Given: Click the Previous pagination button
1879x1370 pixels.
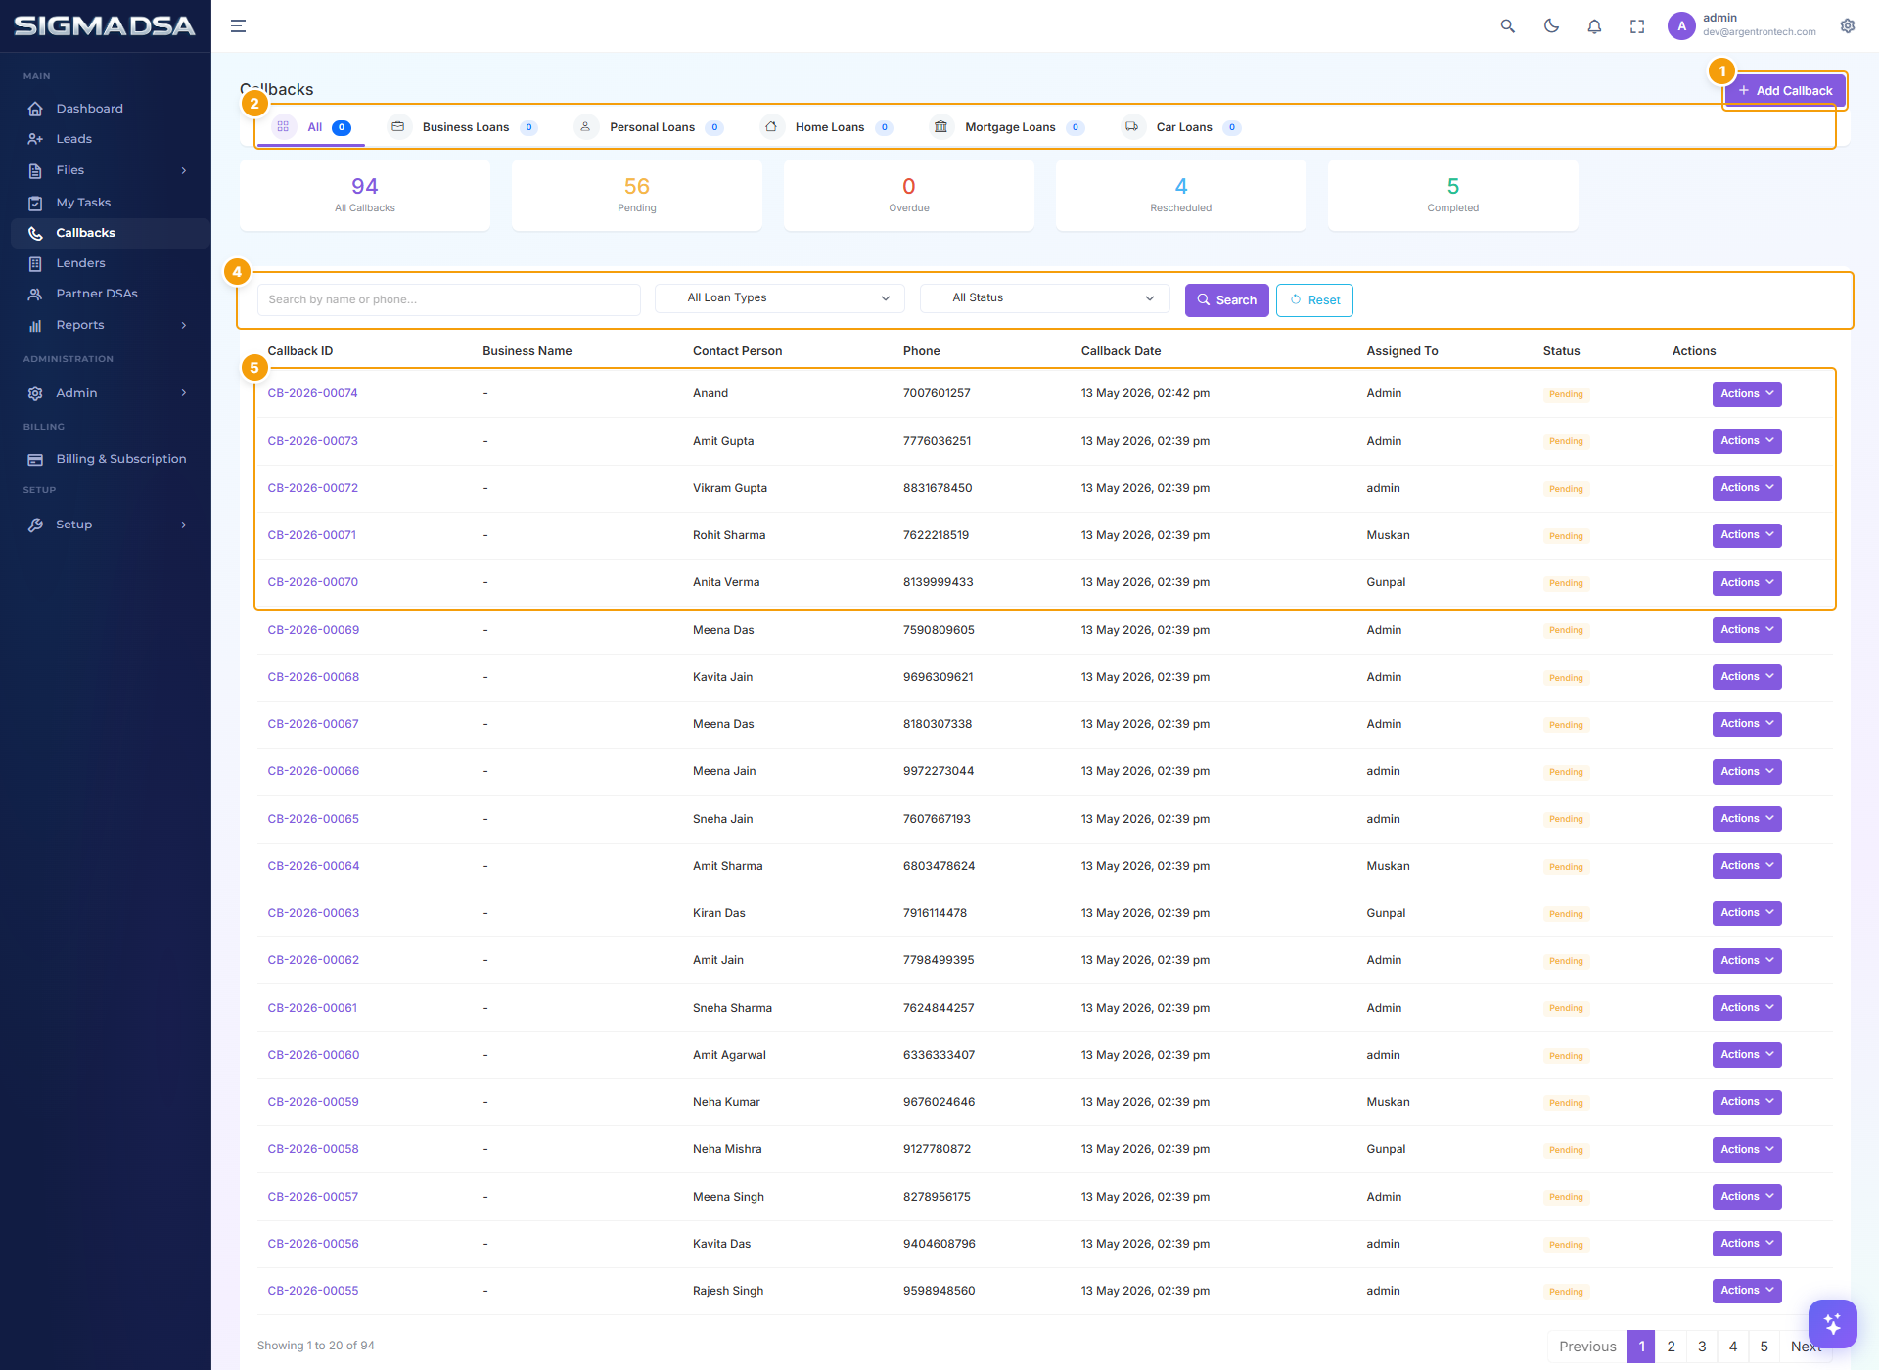Looking at the screenshot, I should 1587,1347.
